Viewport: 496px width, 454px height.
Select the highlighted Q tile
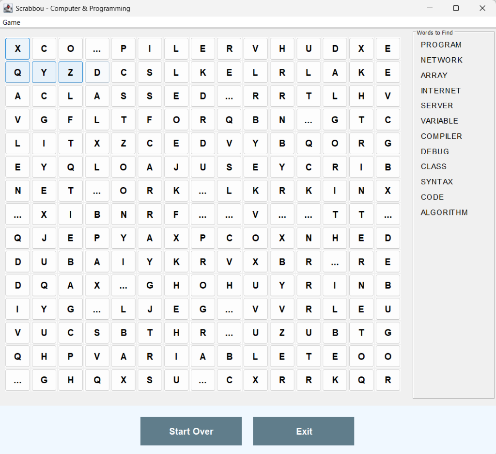17,72
